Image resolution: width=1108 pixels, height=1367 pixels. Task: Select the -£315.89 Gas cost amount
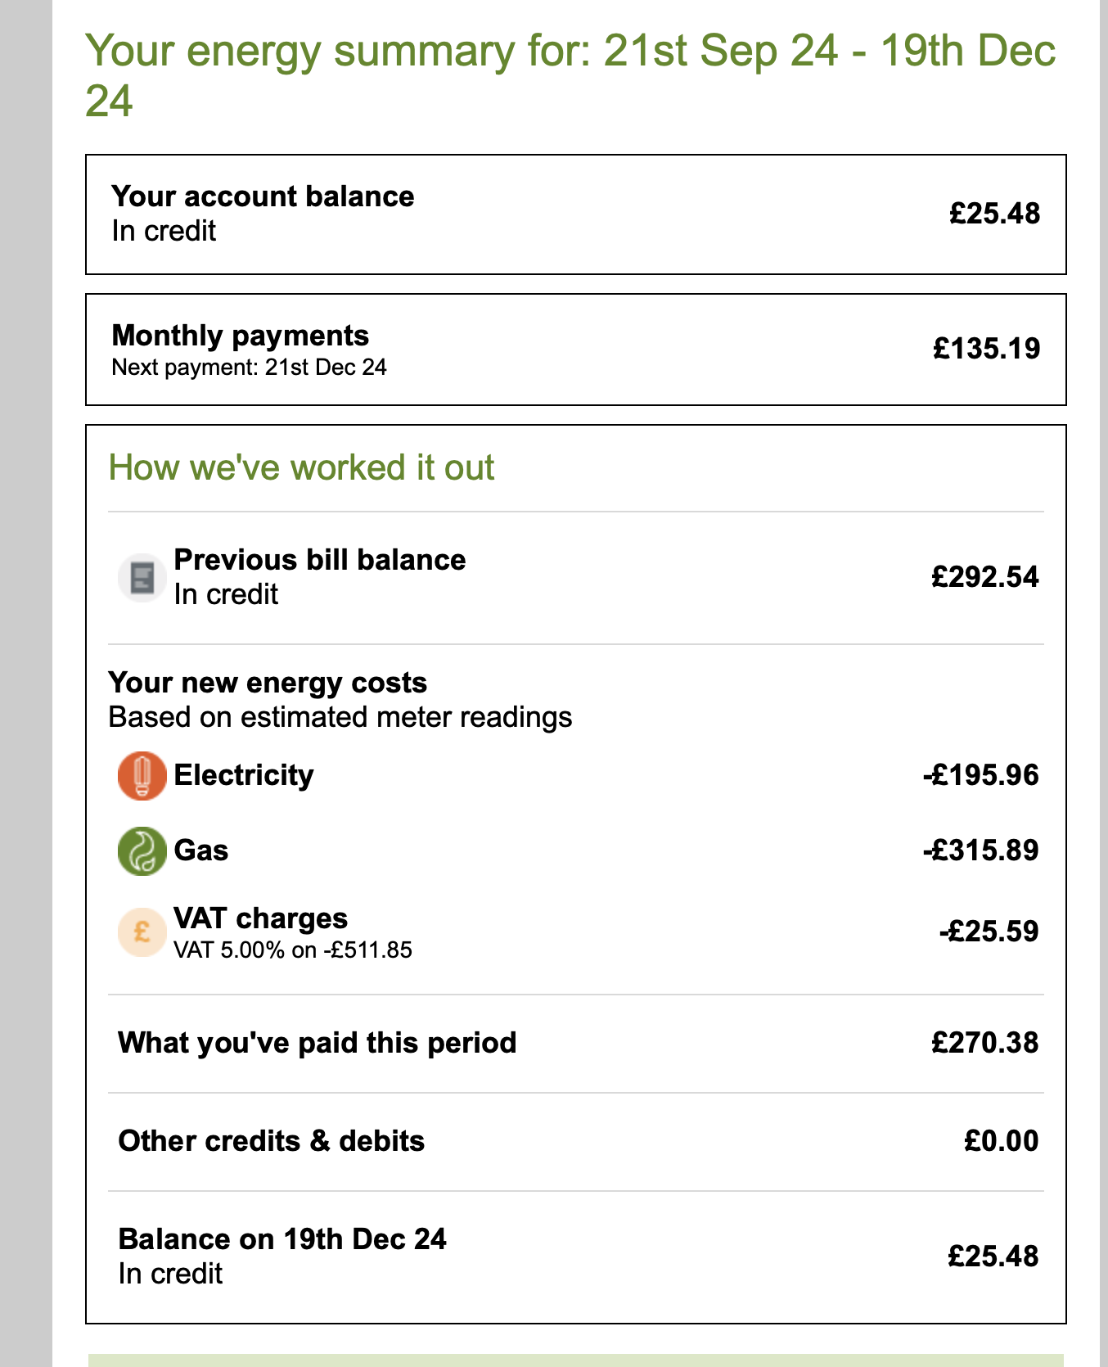coord(980,850)
